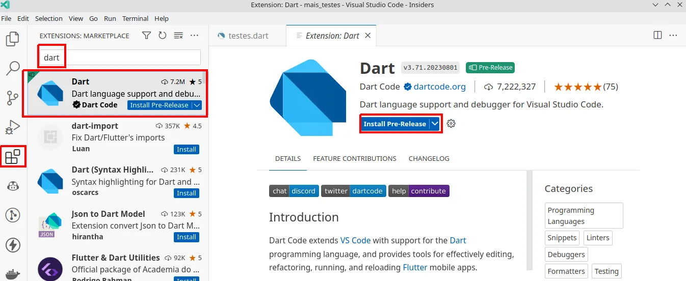The width and height of the screenshot is (686, 281).
Task: Select the DETAILS tab
Action: (288, 159)
